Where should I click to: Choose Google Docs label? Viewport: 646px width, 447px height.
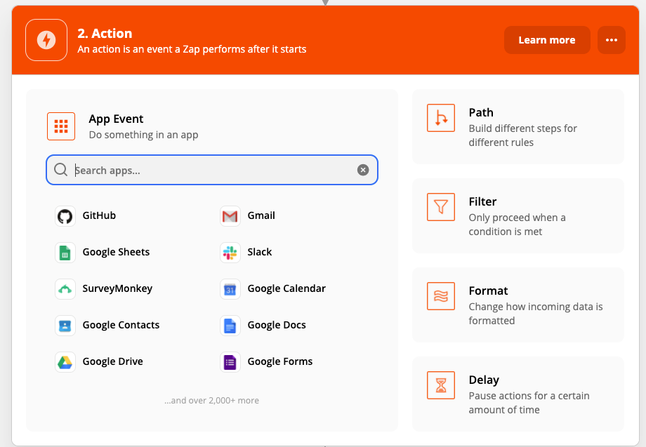pyautogui.click(x=277, y=325)
